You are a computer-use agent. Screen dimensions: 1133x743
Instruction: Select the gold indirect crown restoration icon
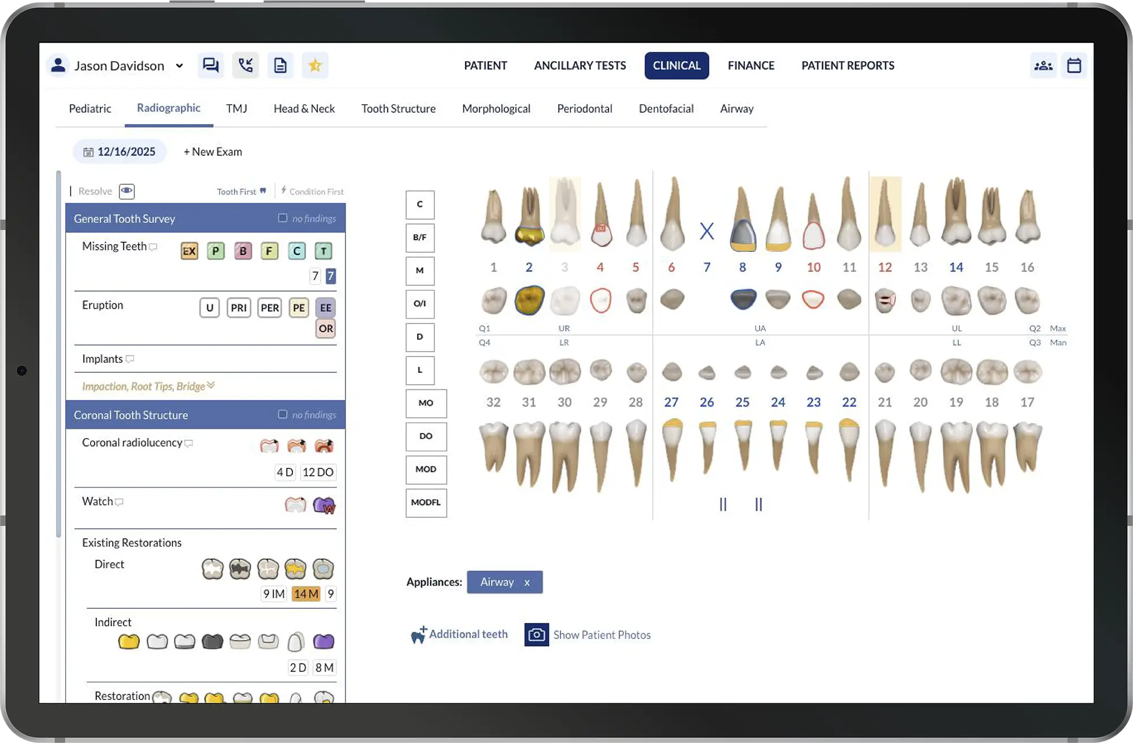(129, 642)
